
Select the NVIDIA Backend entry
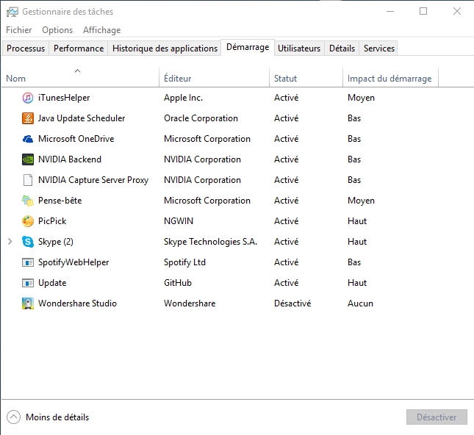70,159
